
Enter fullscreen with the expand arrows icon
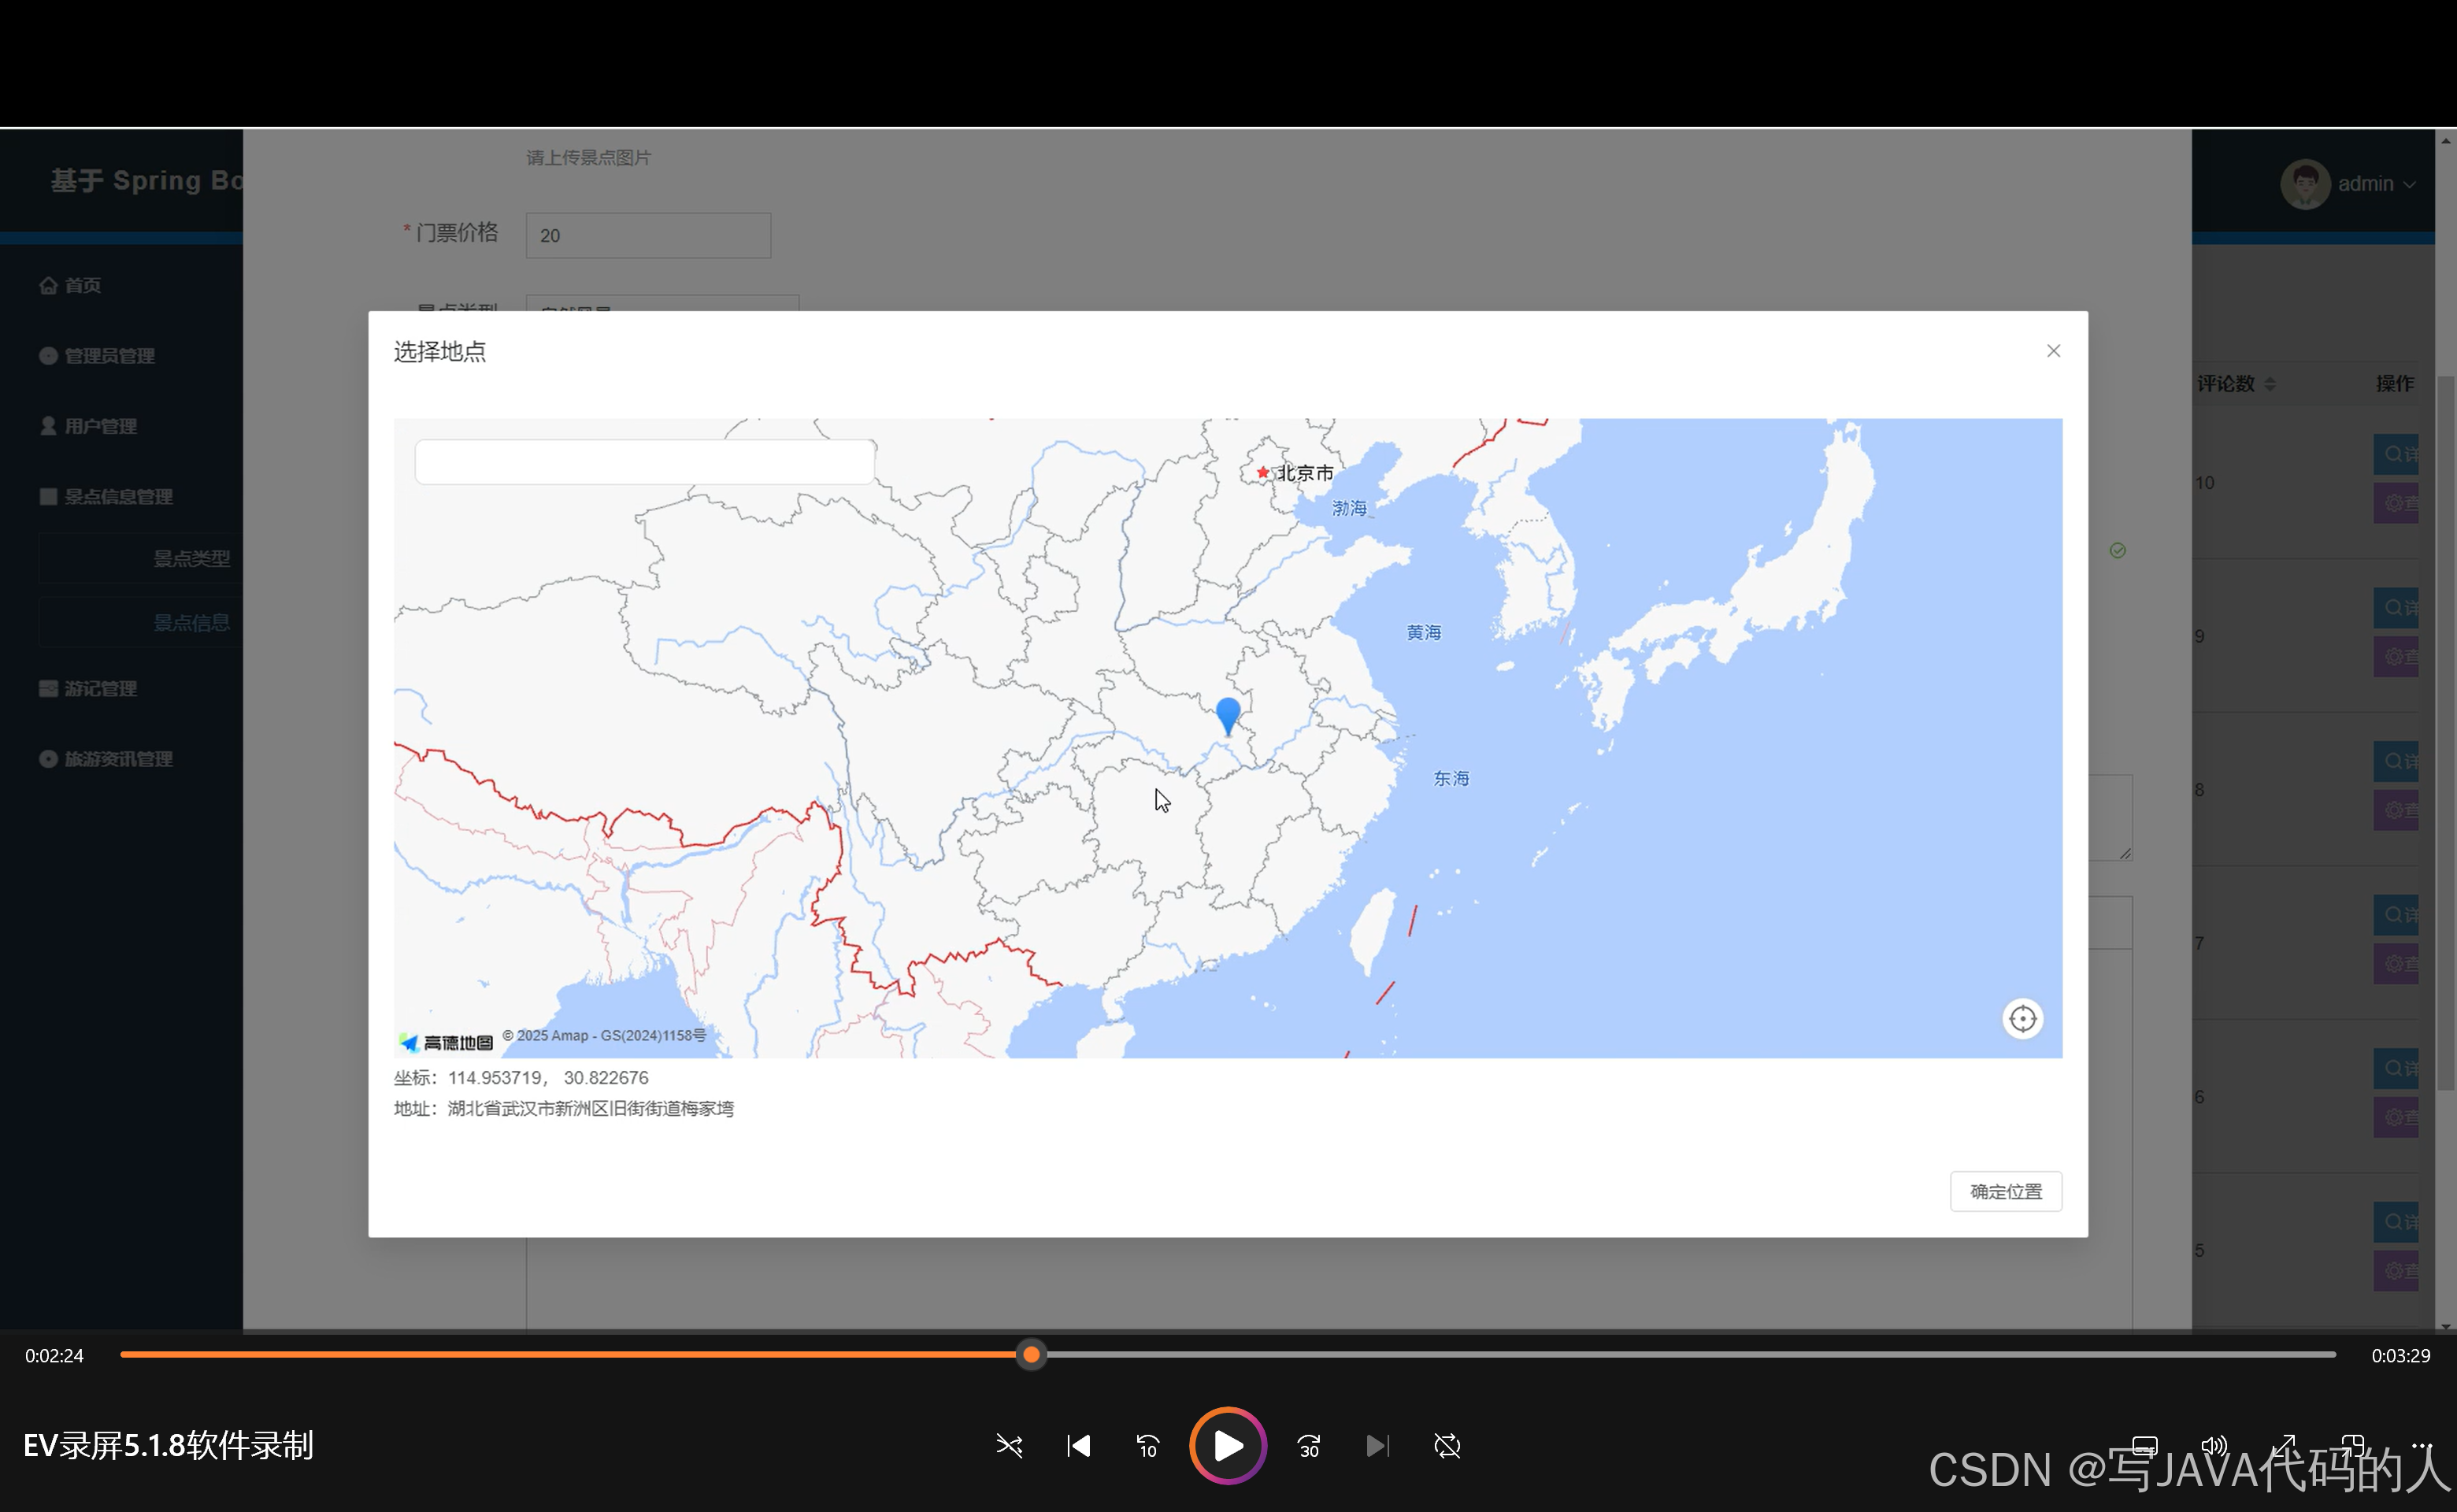click(2283, 1445)
